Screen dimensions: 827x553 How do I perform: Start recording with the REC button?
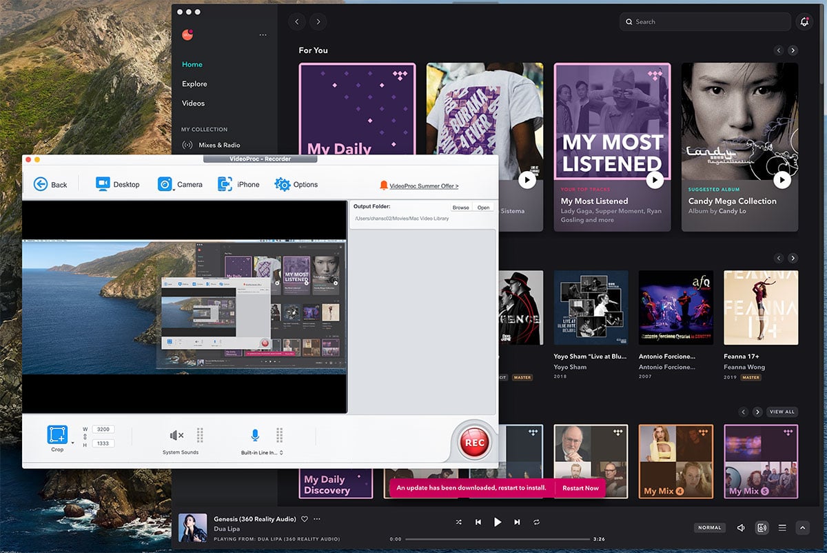click(x=474, y=443)
